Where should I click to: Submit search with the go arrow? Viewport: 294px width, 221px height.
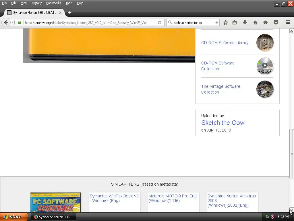point(216,22)
